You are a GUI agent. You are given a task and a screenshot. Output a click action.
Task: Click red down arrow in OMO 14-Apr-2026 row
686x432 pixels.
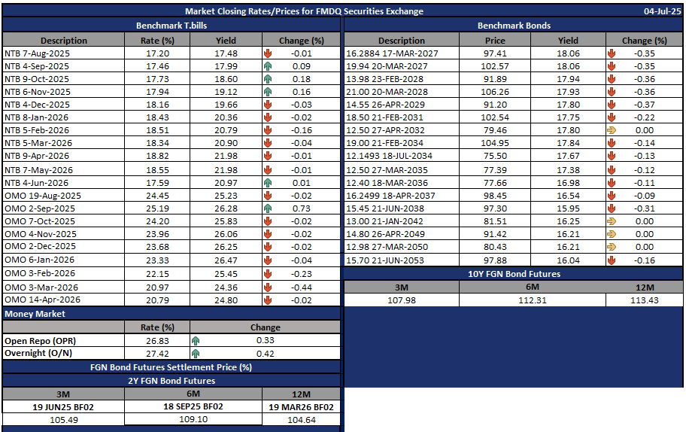tap(268, 300)
